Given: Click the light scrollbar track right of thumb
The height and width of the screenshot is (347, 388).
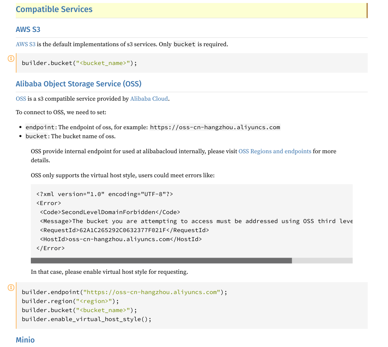Looking at the screenshot, I should click(322, 261).
